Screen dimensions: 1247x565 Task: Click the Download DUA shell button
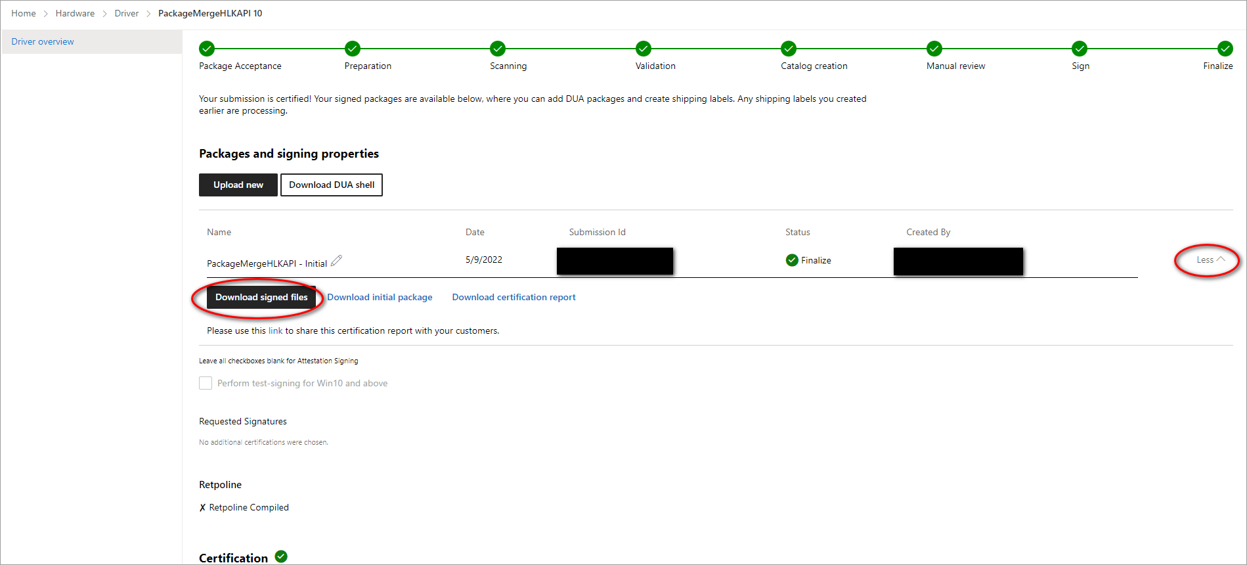(332, 185)
